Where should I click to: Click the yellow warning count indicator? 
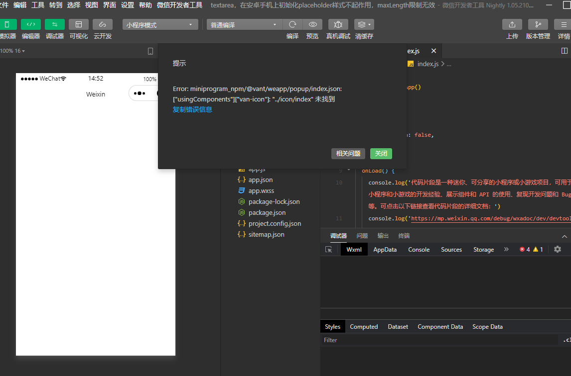[538, 250]
